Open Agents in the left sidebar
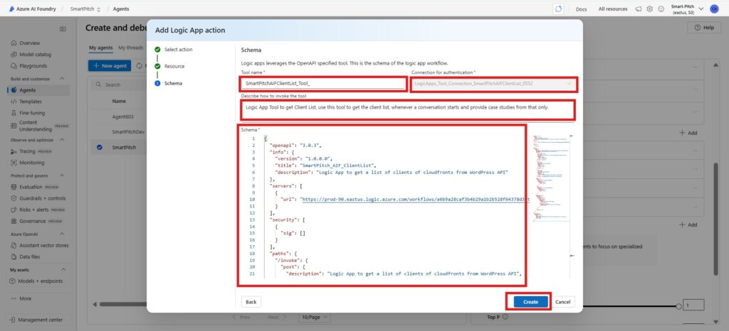This screenshot has width=729, height=331. tap(28, 90)
